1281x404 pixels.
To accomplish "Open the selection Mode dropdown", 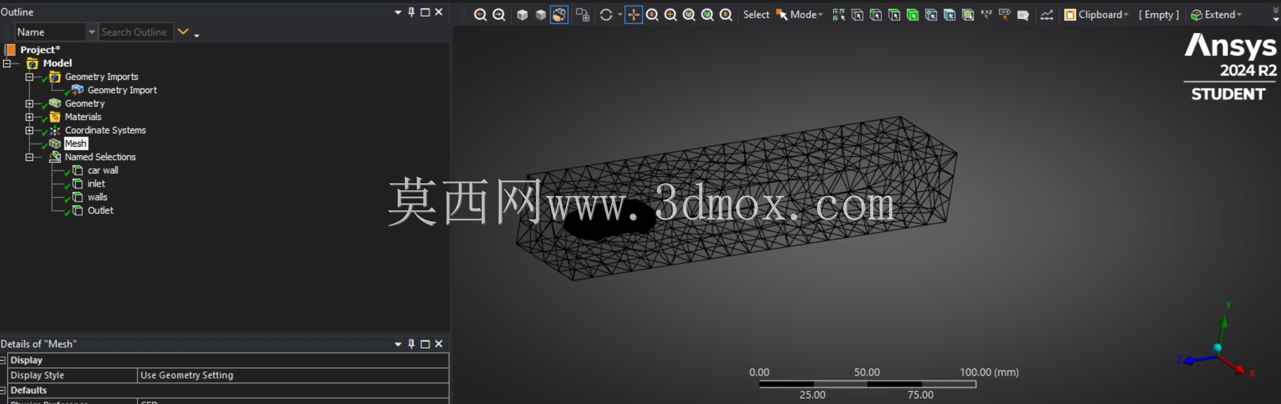I will point(799,15).
